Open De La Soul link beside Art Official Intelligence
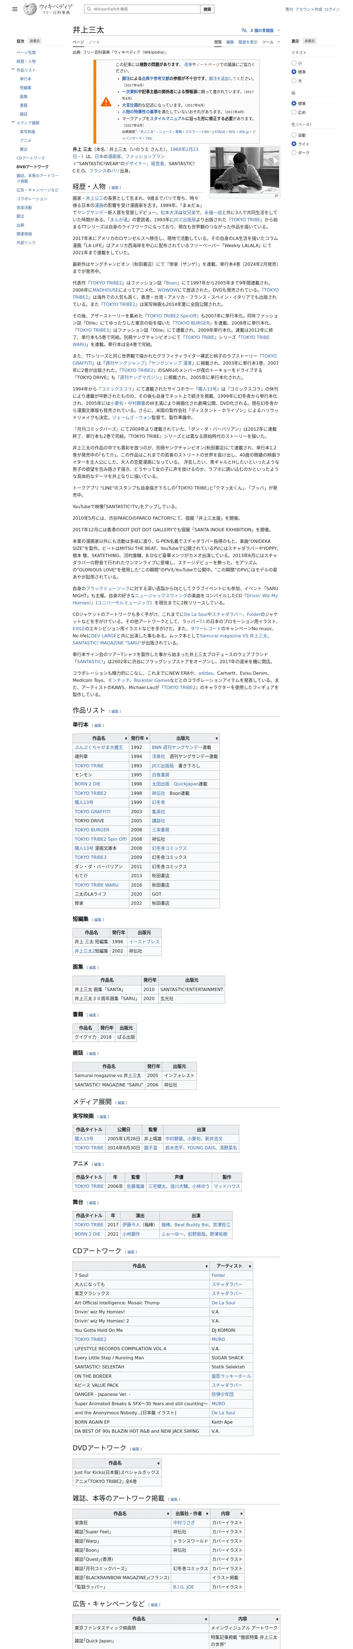 [223, 1303]
